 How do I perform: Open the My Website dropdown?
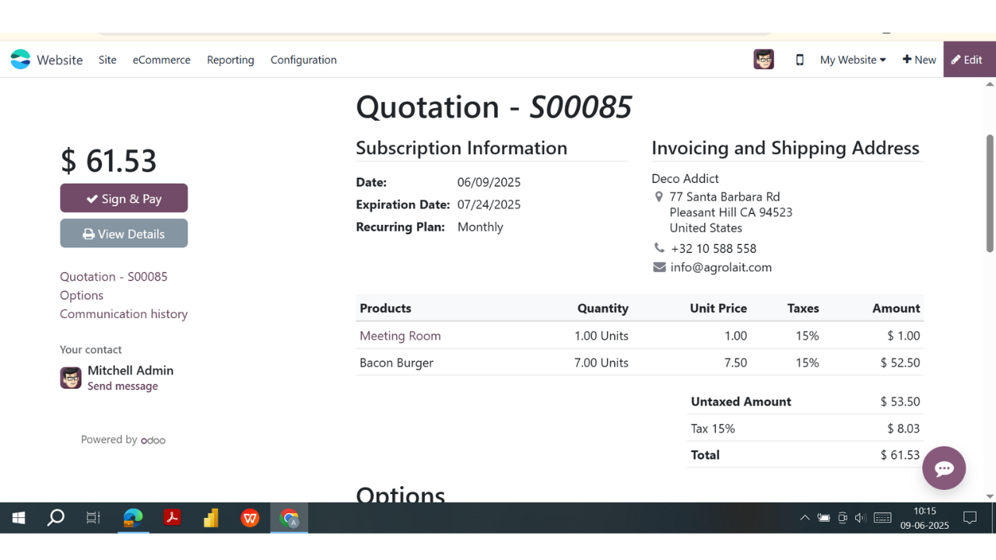[x=852, y=59]
